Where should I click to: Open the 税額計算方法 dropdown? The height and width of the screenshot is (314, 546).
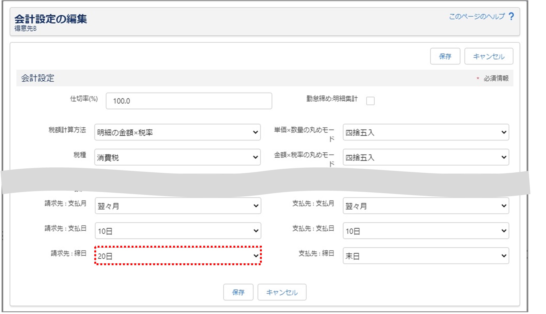[177, 132]
